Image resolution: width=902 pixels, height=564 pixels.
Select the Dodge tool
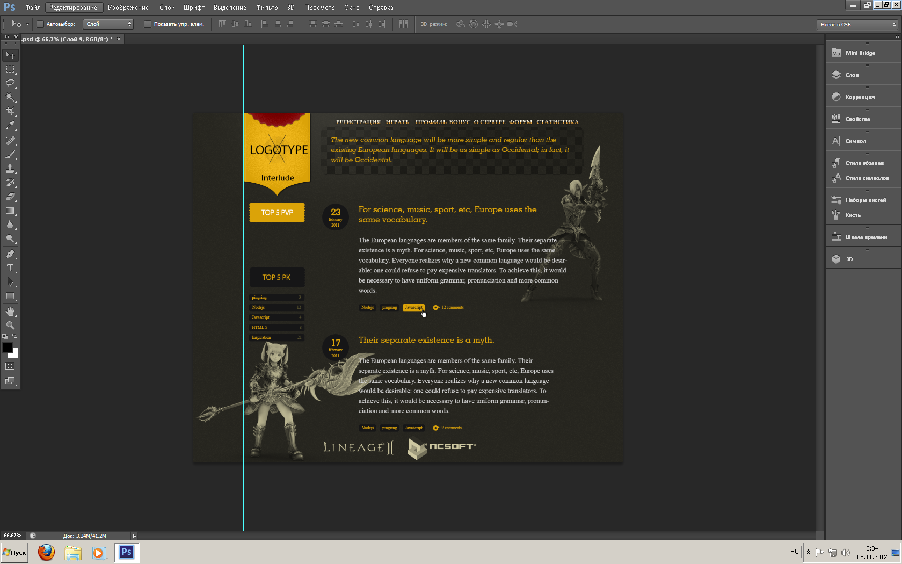point(10,238)
